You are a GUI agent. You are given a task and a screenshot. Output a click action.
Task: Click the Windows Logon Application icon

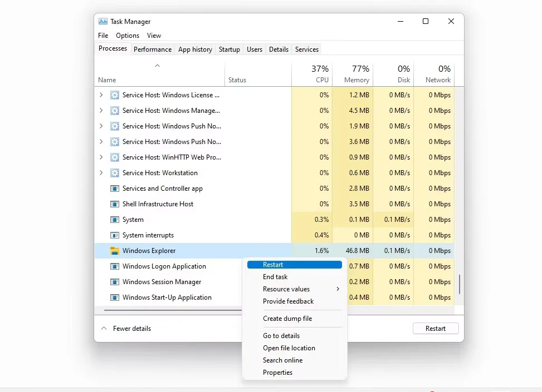pos(114,266)
